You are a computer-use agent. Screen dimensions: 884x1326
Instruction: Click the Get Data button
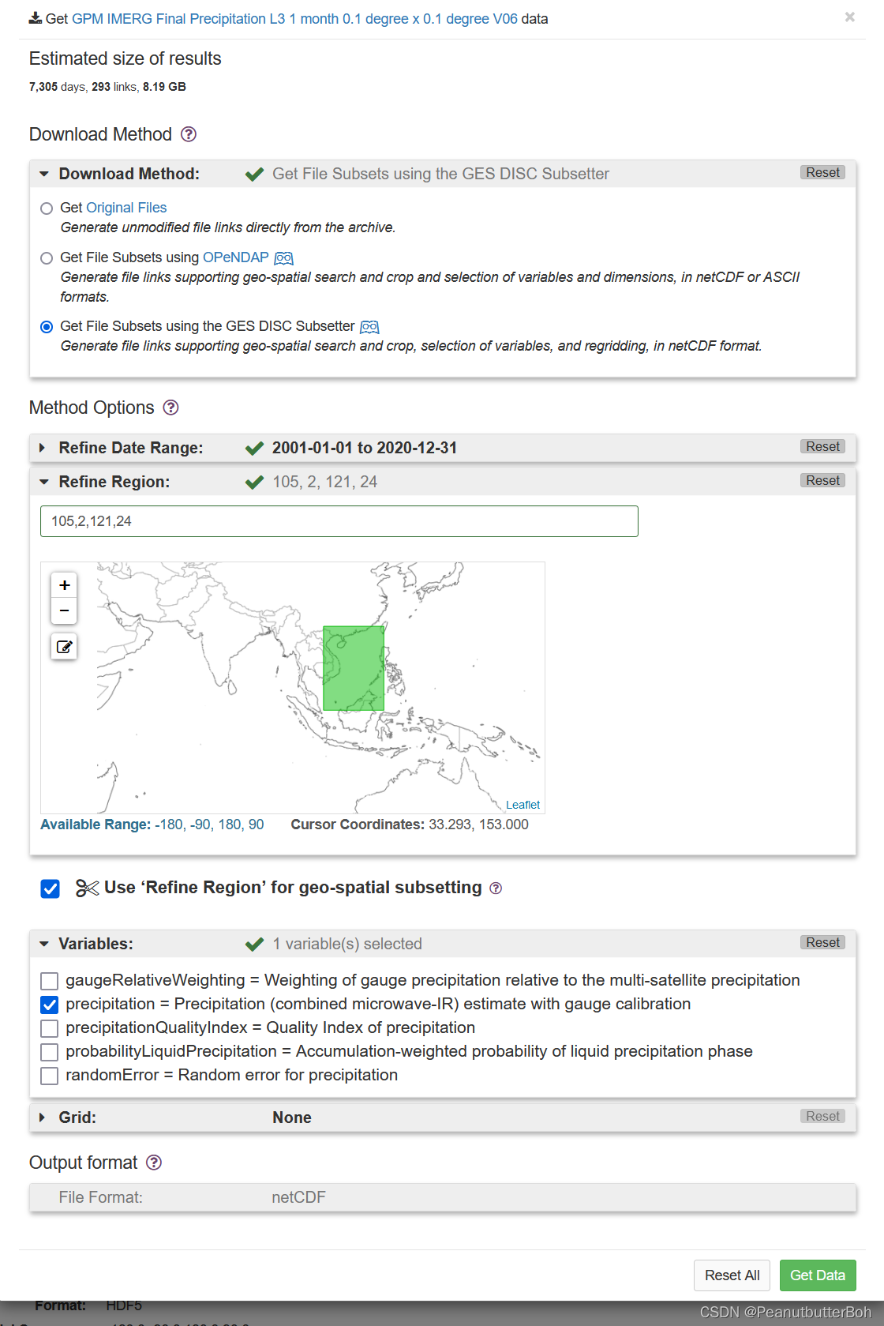tap(818, 1275)
